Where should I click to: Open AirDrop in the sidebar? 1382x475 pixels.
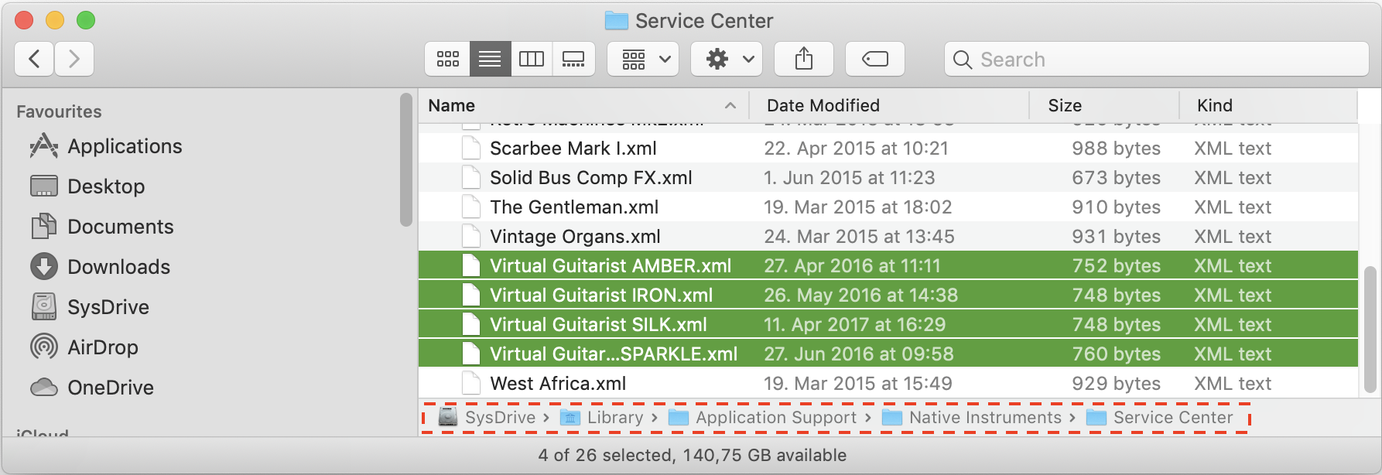pos(84,347)
